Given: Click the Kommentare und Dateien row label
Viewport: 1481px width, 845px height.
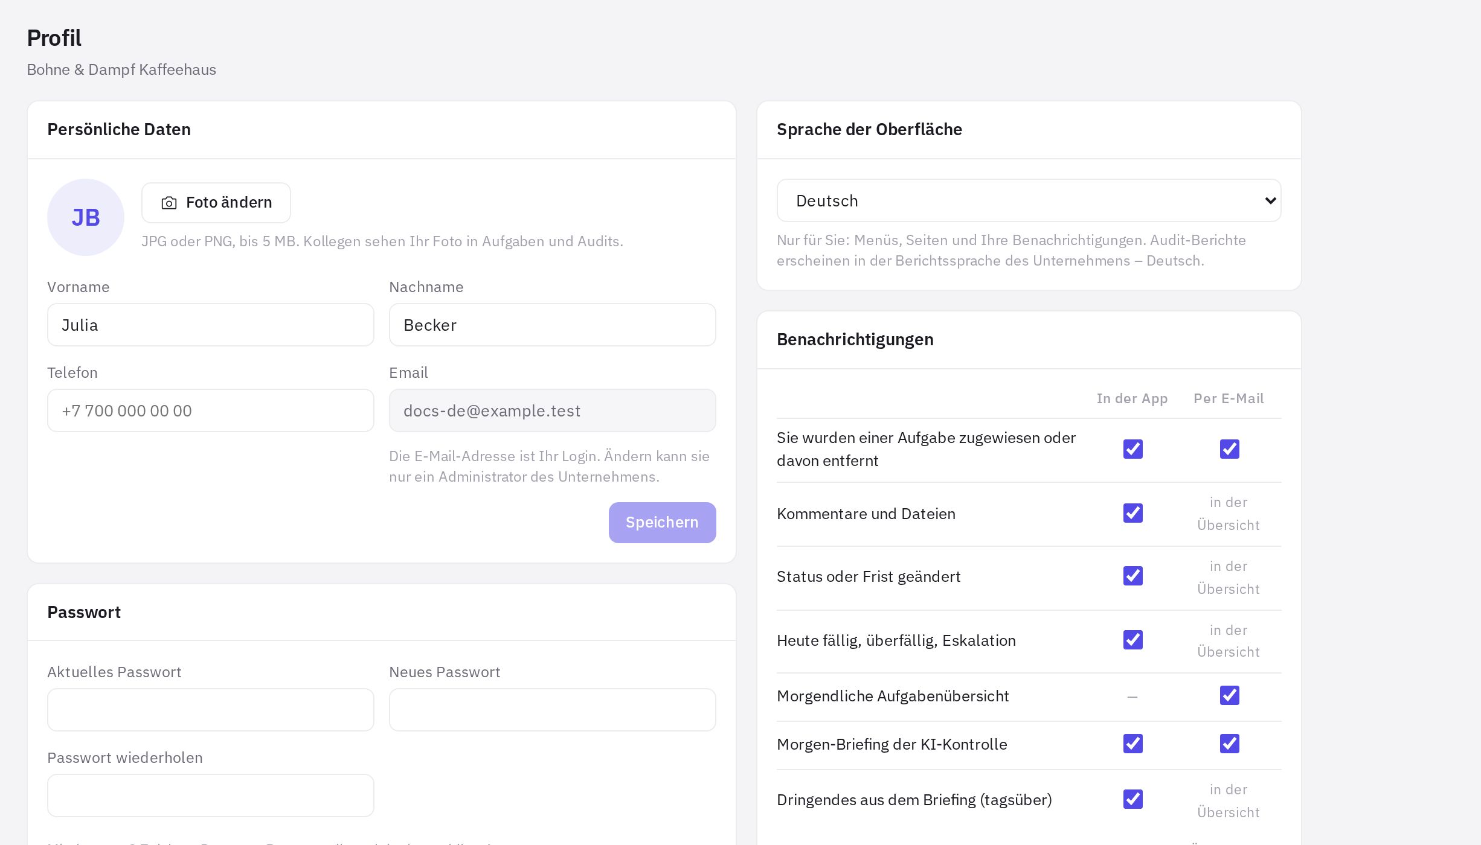Looking at the screenshot, I should [x=866, y=514].
